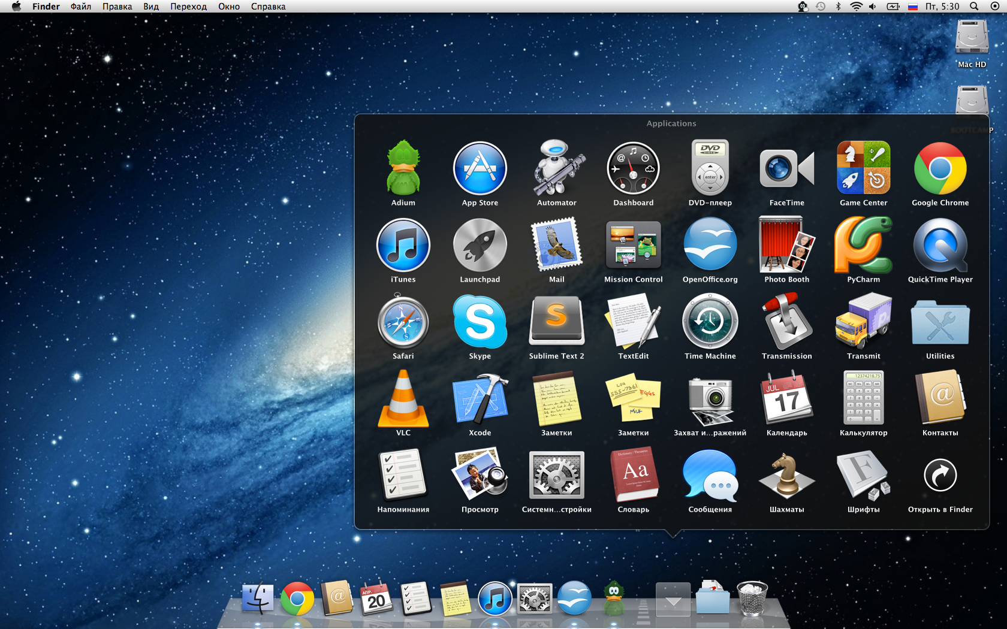Open QuickTime Player
The width and height of the screenshot is (1007, 629).
click(x=940, y=245)
